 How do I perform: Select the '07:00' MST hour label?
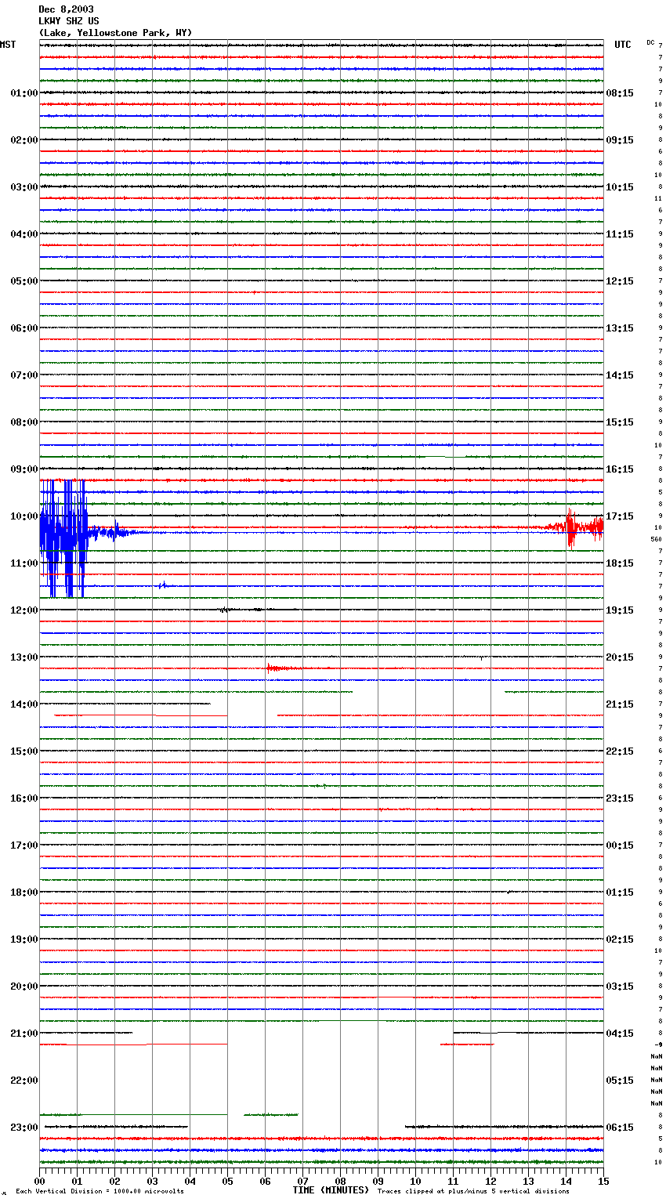24,375
